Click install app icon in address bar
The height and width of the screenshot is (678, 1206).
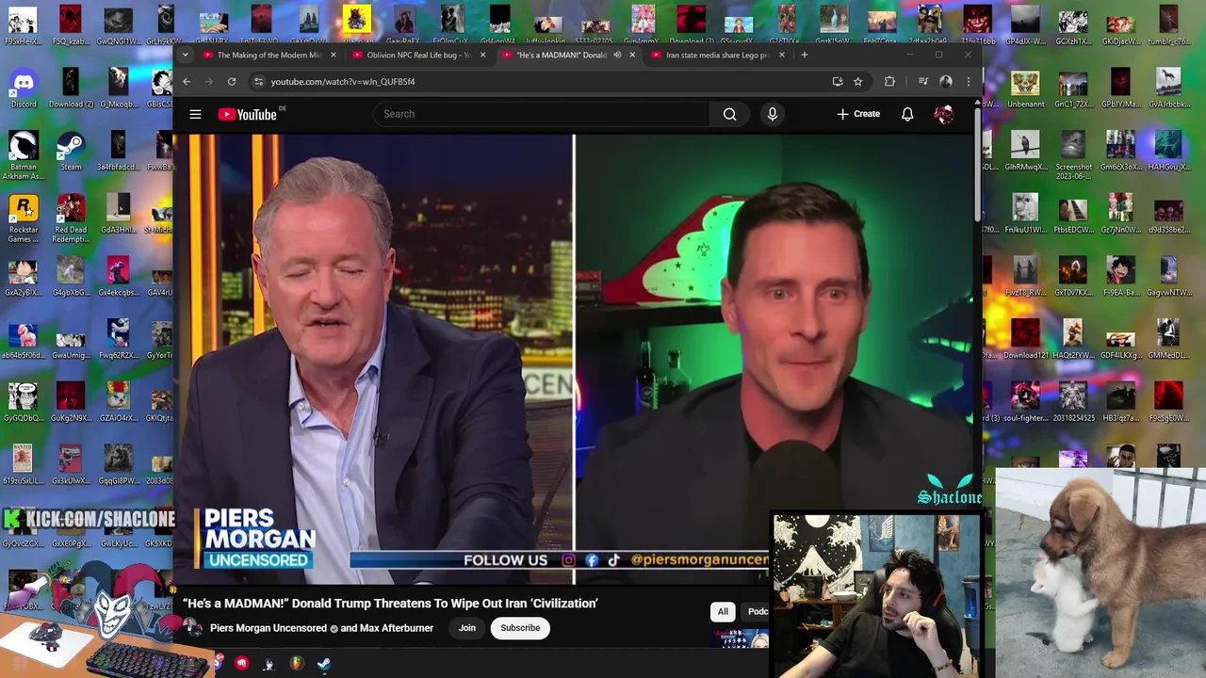[x=837, y=82]
